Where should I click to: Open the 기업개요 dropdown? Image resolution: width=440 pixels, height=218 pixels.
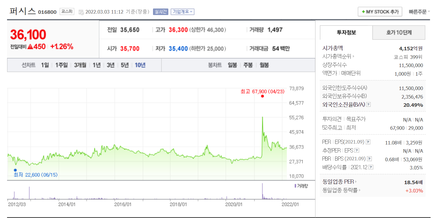(x=182, y=12)
